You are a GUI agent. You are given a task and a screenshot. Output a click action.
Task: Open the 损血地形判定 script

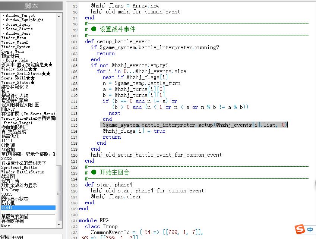pyautogui.click(x=15, y=127)
